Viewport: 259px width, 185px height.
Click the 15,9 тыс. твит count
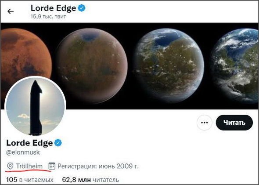pos(48,17)
